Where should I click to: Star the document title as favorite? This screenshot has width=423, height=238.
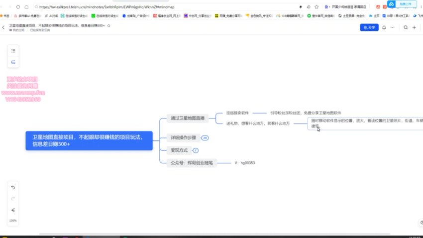click(109, 25)
